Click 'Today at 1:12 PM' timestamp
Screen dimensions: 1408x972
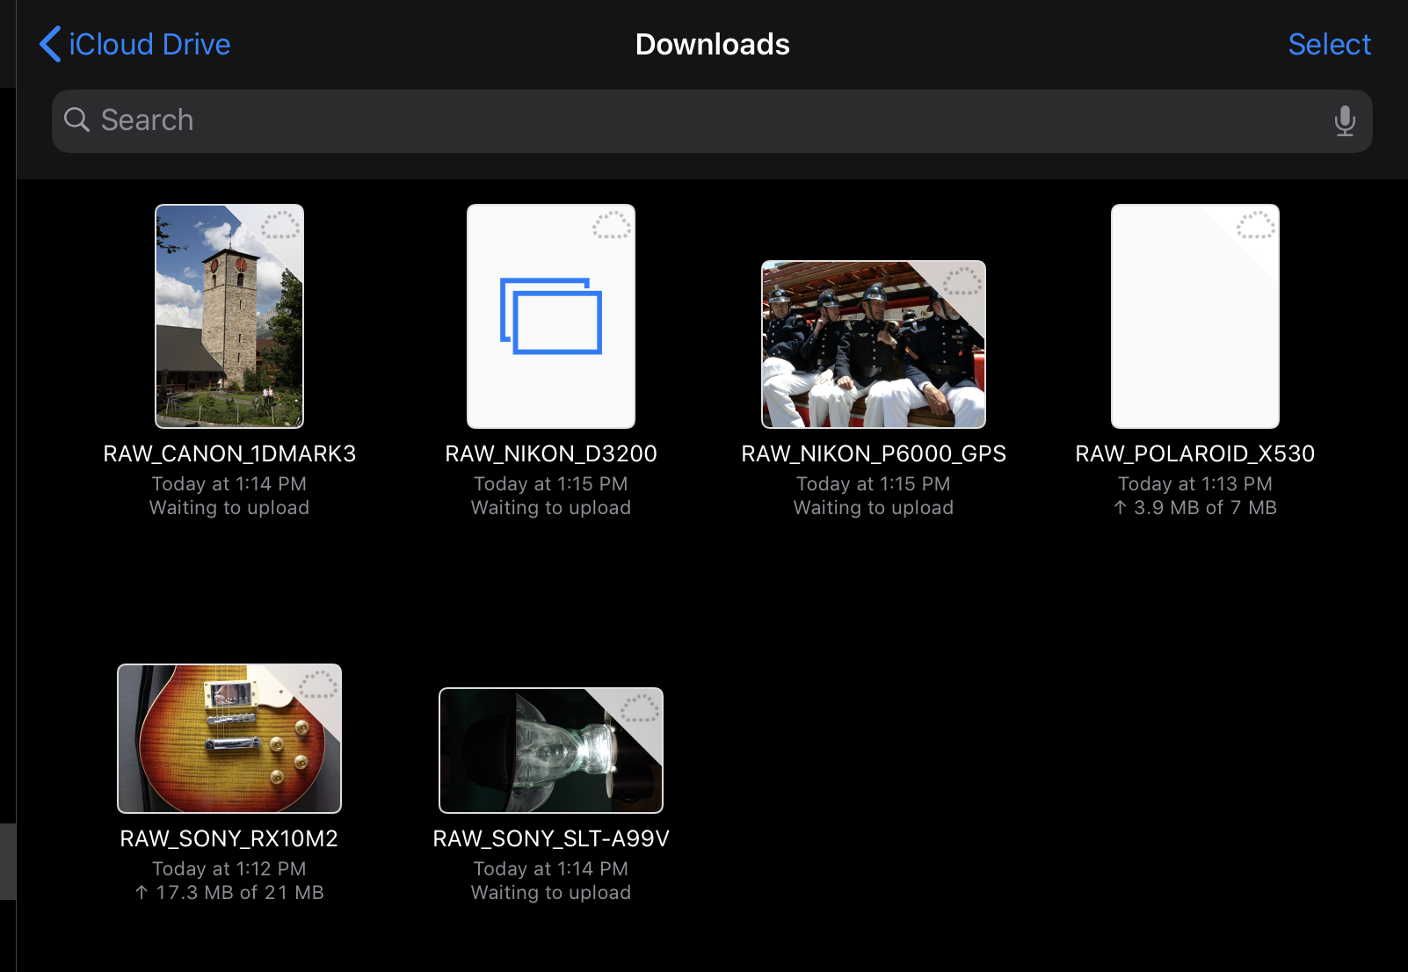pyautogui.click(x=229, y=869)
